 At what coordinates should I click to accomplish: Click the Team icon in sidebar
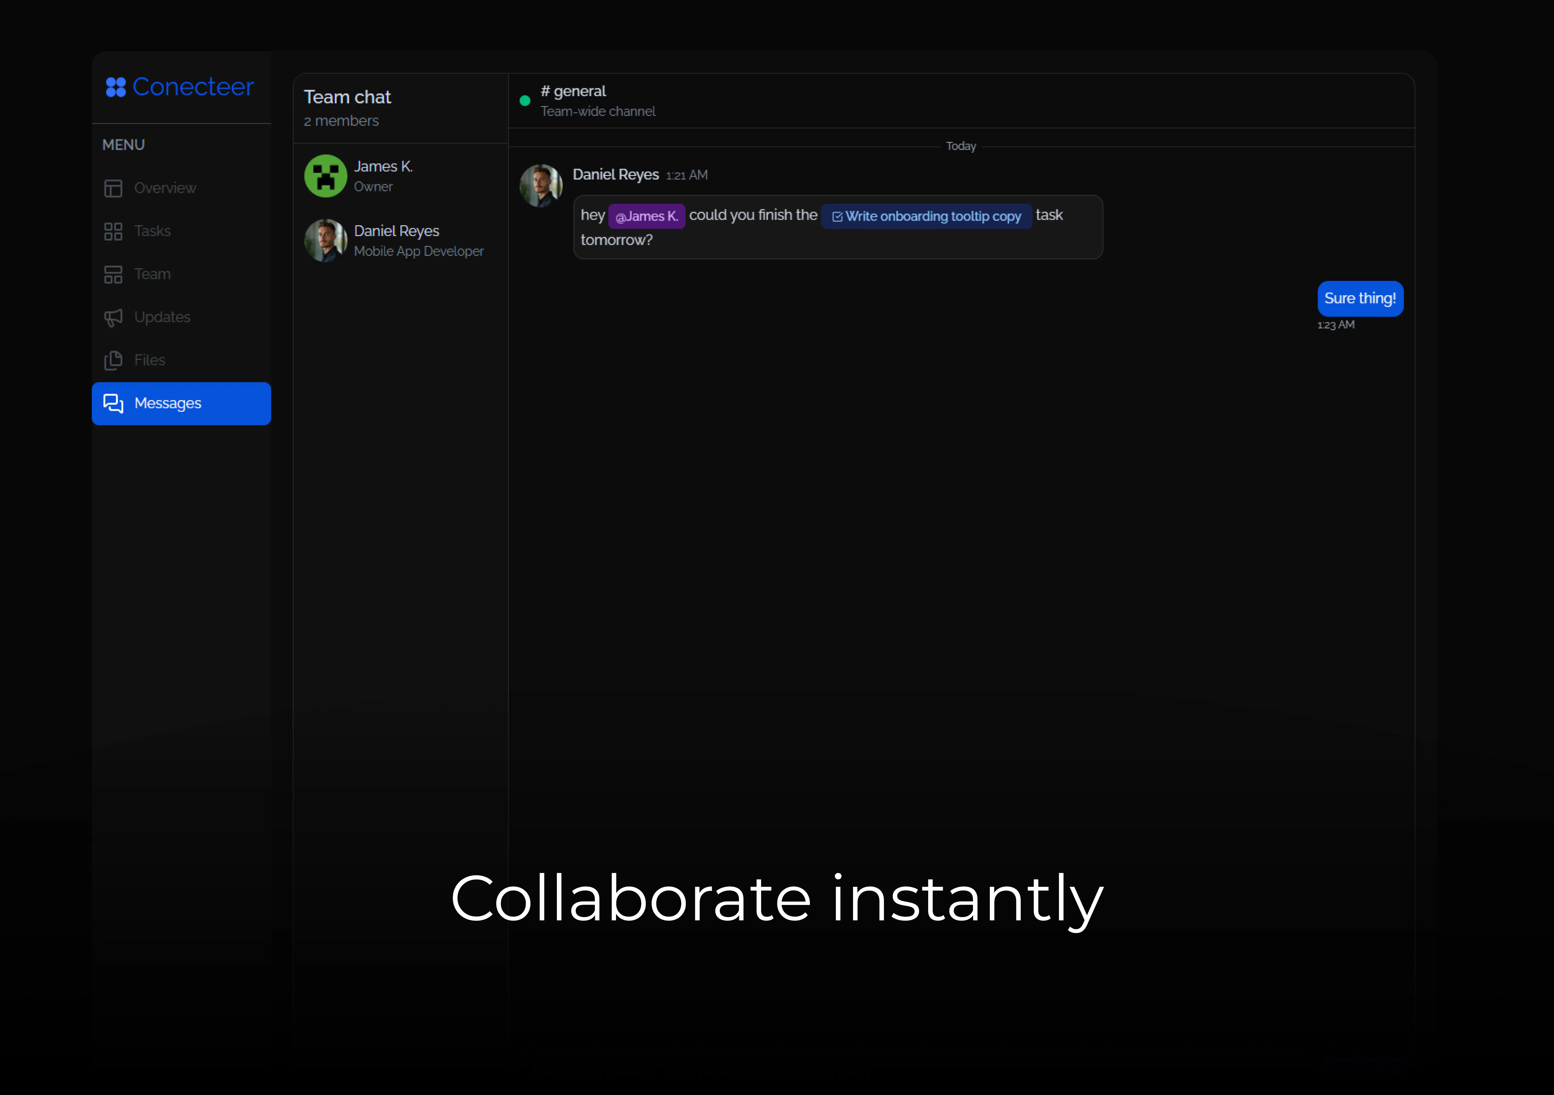pyautogui.click(x=113, y=274)
